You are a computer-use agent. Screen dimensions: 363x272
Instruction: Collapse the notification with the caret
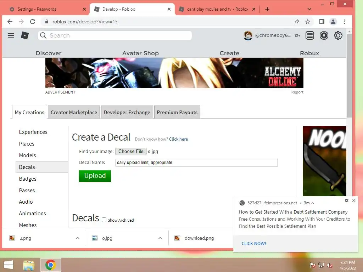[x=313, y=203]
